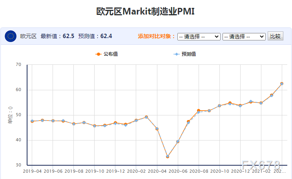Click the data point above 2020-02

pyautogui.click(x=136, y=121)
